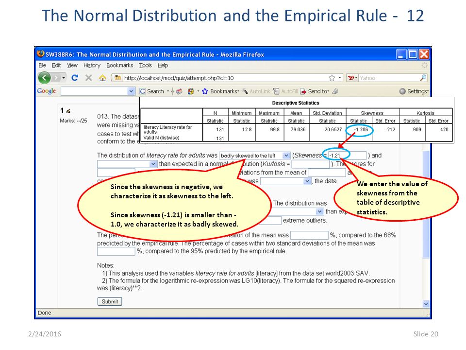The image size is (466, 350).
Task: Click the Yahoo search box
Action: click(x=389, y=78)
